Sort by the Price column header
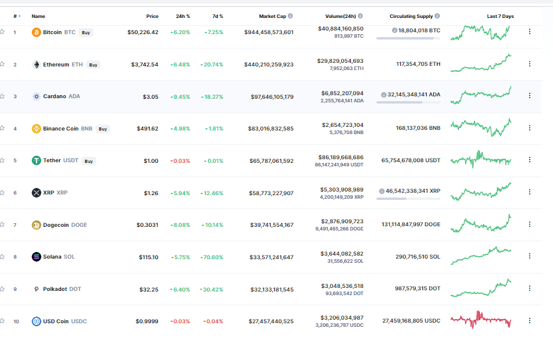The height and width of the screenshot is (337, 553). click(153, 16)
